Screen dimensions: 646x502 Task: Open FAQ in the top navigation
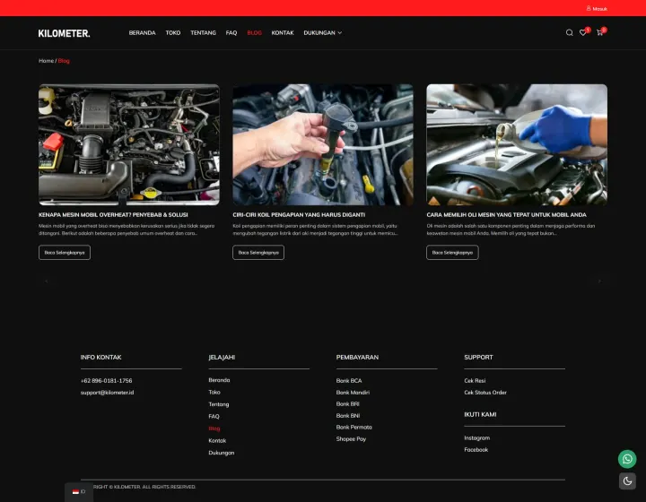click(231, 33)
